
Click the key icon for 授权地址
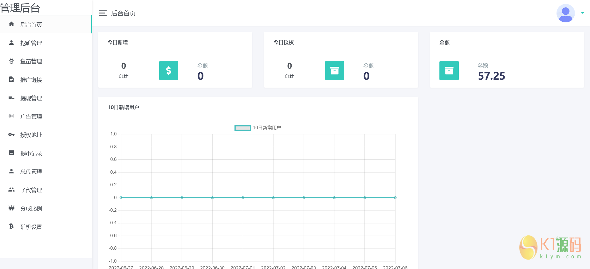11,134
